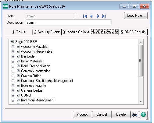The width and height of the screenshot is (154, 123).
Task: Click into the Role input field
Action: pos(50,16)
